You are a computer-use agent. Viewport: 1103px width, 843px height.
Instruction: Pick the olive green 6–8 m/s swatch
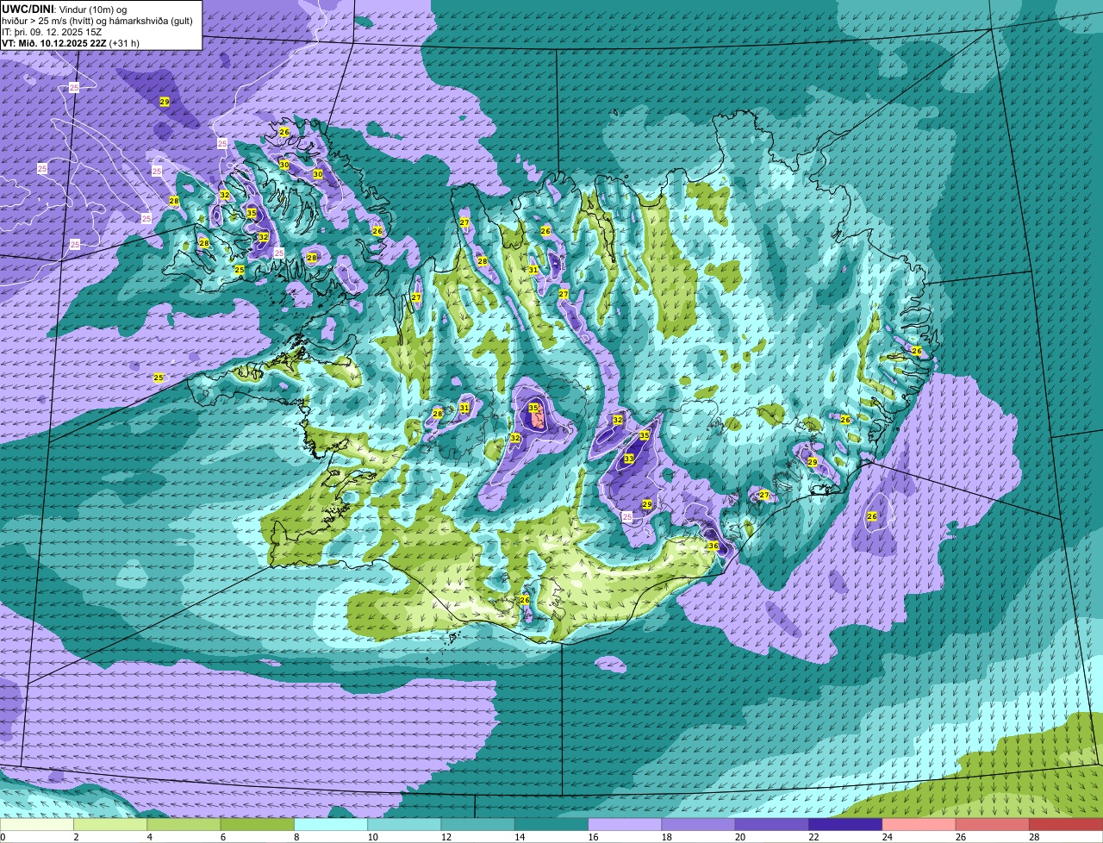258,825
